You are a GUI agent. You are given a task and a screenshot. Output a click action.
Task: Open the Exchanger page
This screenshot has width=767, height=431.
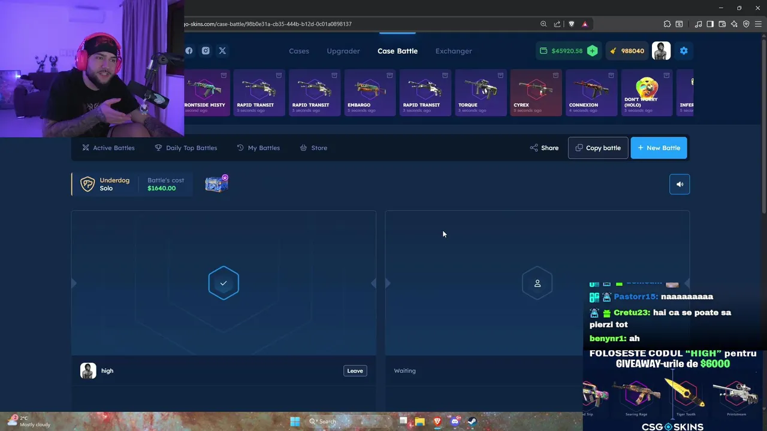pyautogui.click(x=454, y=51)
